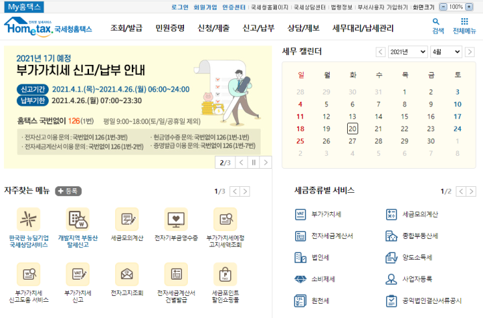Viewport: 483px width, 318px height.
Task: Go to previous 자주찾는 메뉴 page
Action: click(x=235, y=191)
